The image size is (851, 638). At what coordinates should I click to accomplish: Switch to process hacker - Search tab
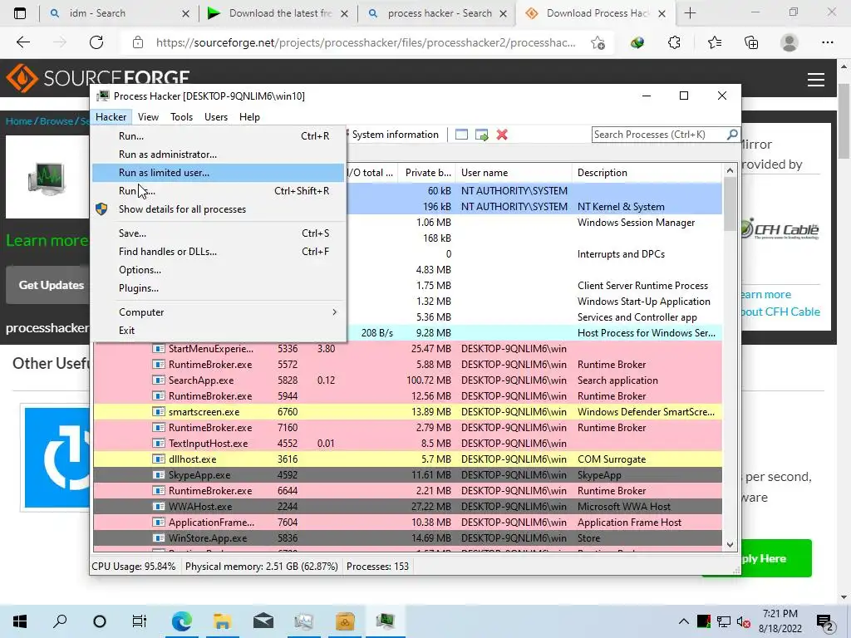pyautogui.click(x=437, y=13)
